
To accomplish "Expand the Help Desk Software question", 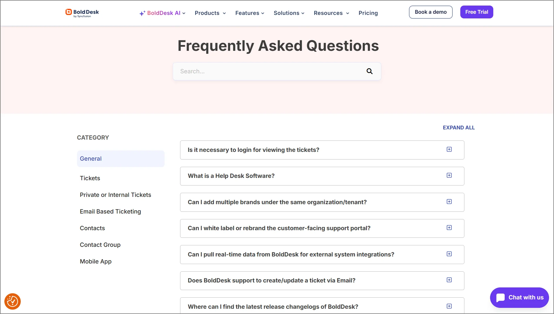I will point(449,175).
